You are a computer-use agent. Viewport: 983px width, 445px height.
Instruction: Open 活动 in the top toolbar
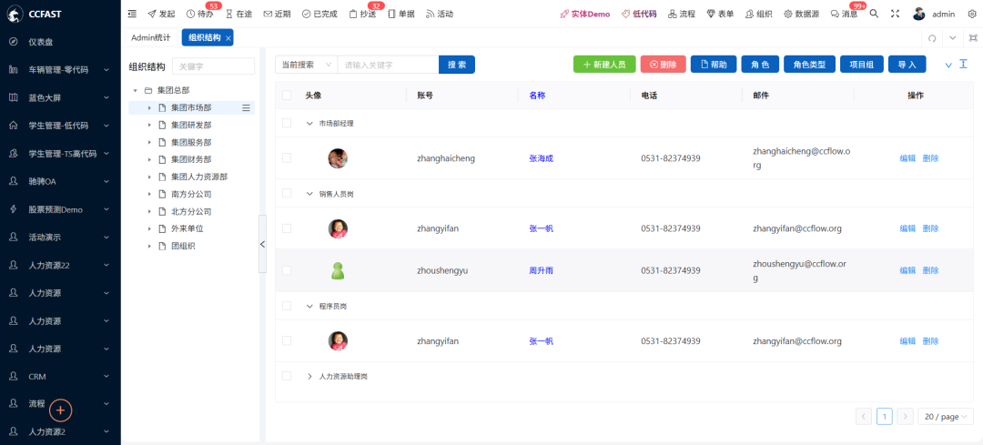440,14
